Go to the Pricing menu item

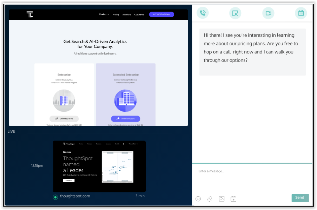(x=116, y=14)
